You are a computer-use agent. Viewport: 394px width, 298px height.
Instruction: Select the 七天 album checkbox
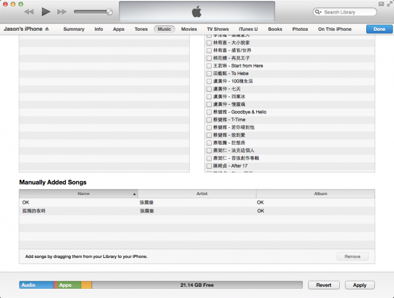pyautogui.click(x=209, y=89)
